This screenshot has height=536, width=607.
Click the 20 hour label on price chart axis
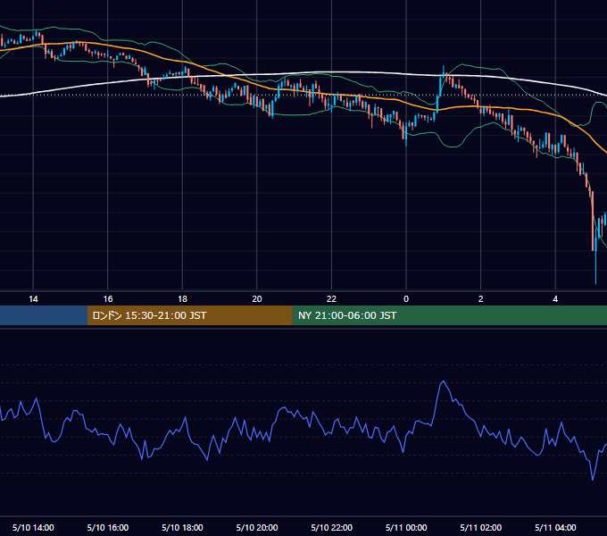pos(257,299)
